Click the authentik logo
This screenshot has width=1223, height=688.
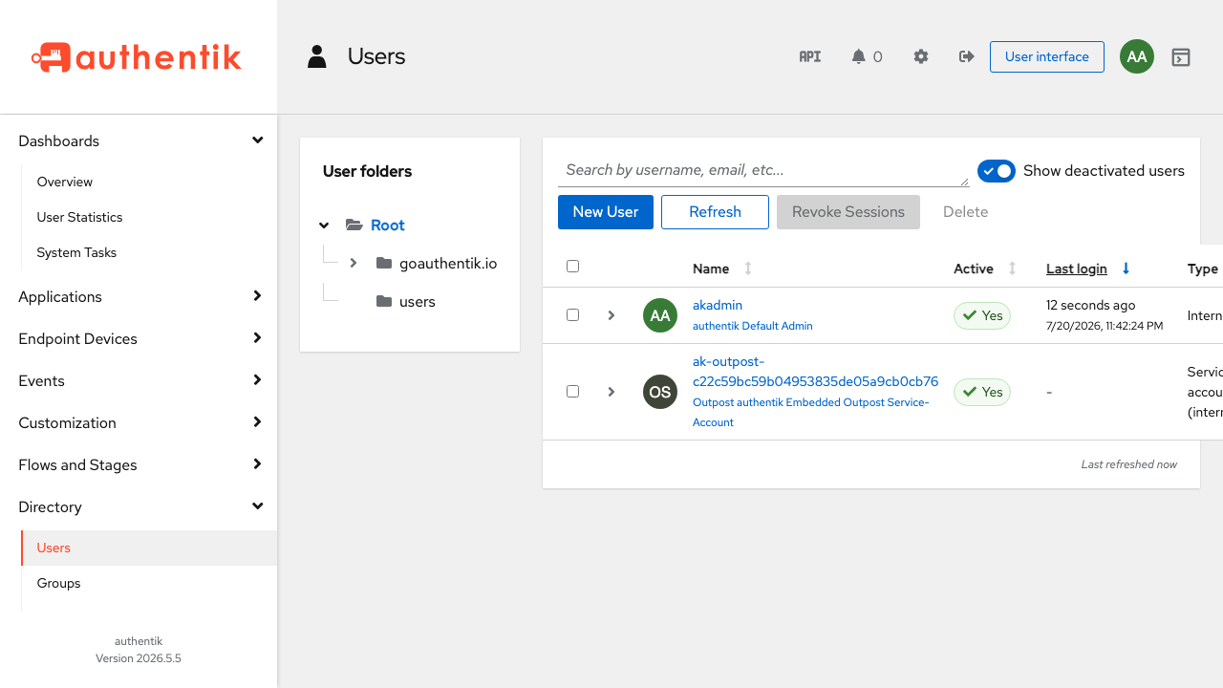[x=137, y=57]
